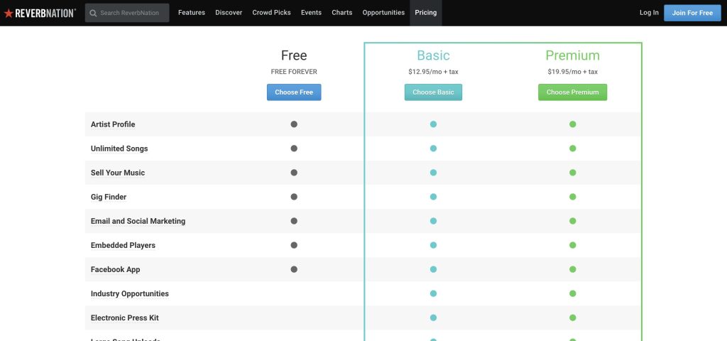The width and height of the screenshot is (727, 341).
Task: Click Premium plan dot for Gig Finder
Action: coord(573,197)
